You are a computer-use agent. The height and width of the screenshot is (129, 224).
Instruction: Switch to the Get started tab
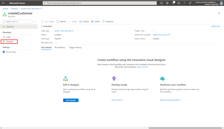[x=46, y=47]
